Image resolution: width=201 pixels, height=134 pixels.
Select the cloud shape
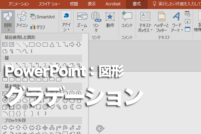click(x=79, y=107)
